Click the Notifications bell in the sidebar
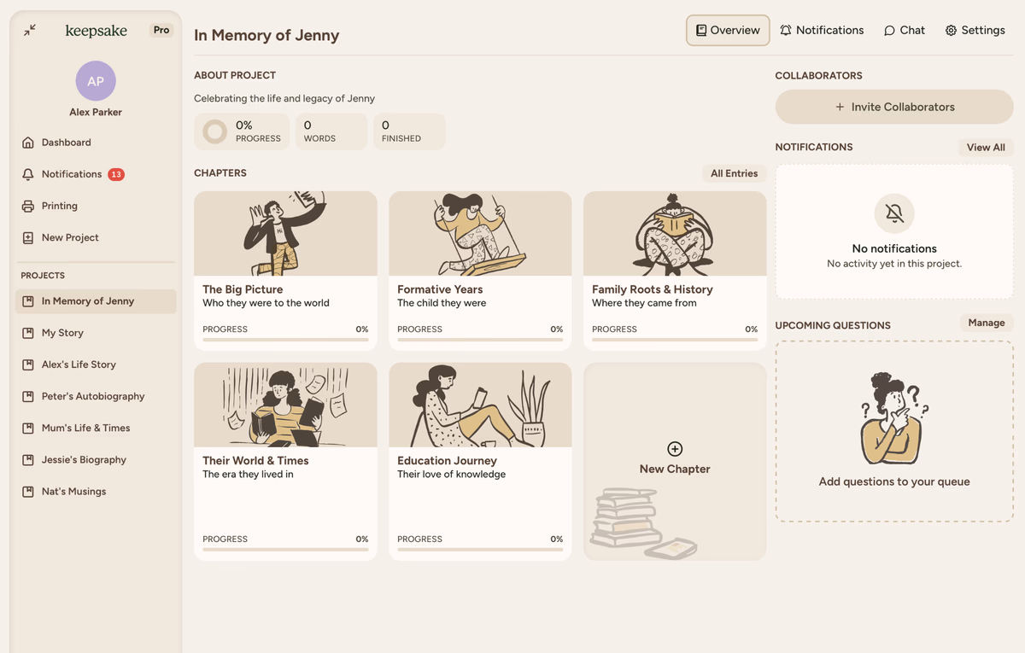This screenshot has width=1025, height=653. coord(28,174)
